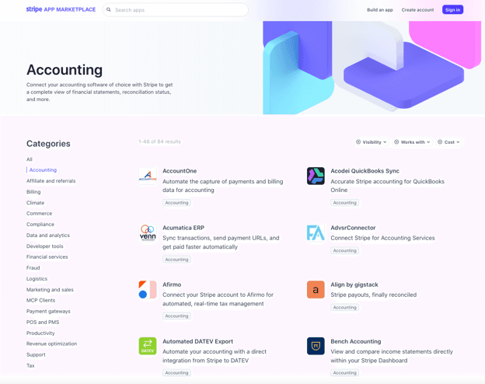Open the AccountOne app icon
This screenshot has width=485, height=384.
pos(148,176)
